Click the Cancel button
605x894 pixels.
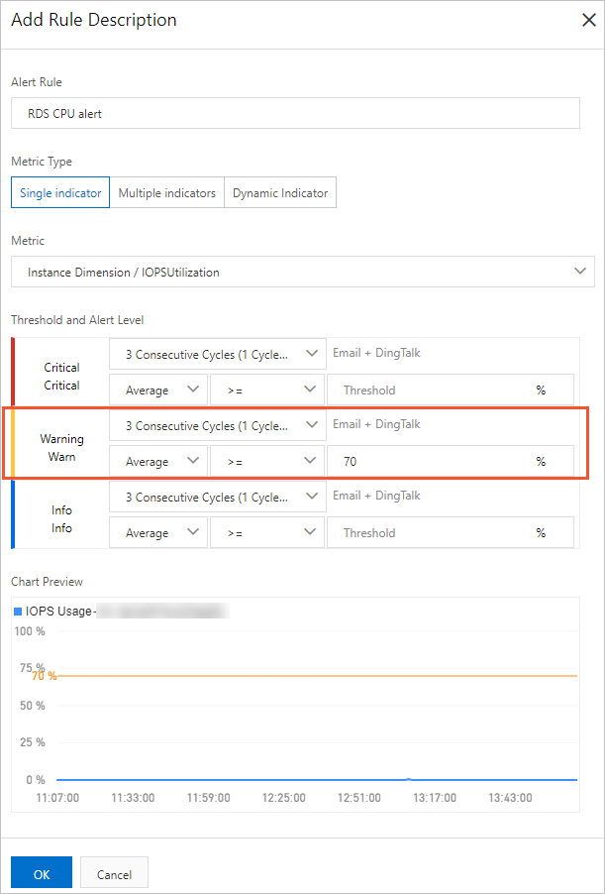pos(113,873)
